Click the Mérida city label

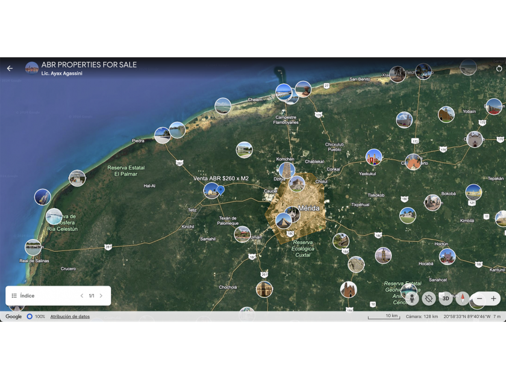tap(308, 208)
